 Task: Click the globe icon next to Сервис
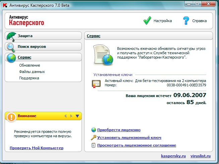tap(11, 58)
